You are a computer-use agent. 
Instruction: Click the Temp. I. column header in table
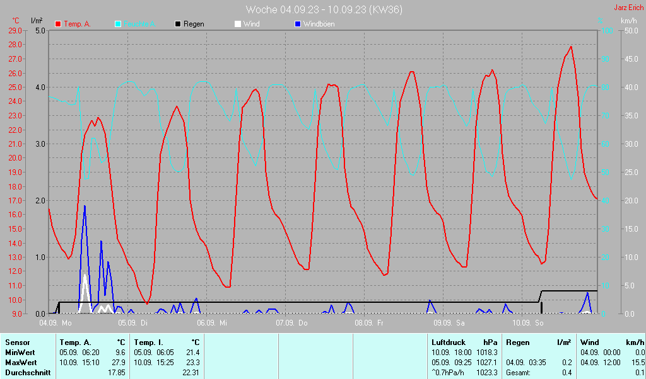click(x=148, y=342)
